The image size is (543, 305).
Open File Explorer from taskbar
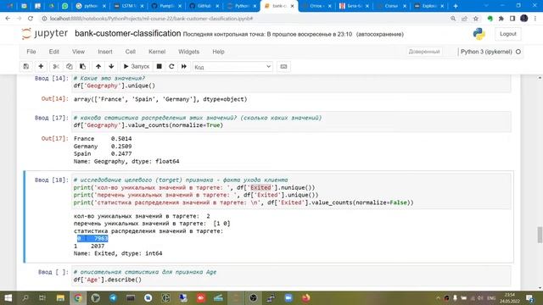[x=60, y=297]
